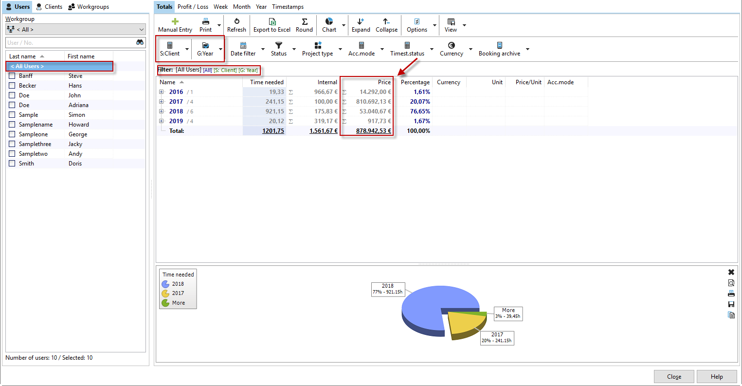
Task: Click the Booking archive icon
Action: coord(499,45)
